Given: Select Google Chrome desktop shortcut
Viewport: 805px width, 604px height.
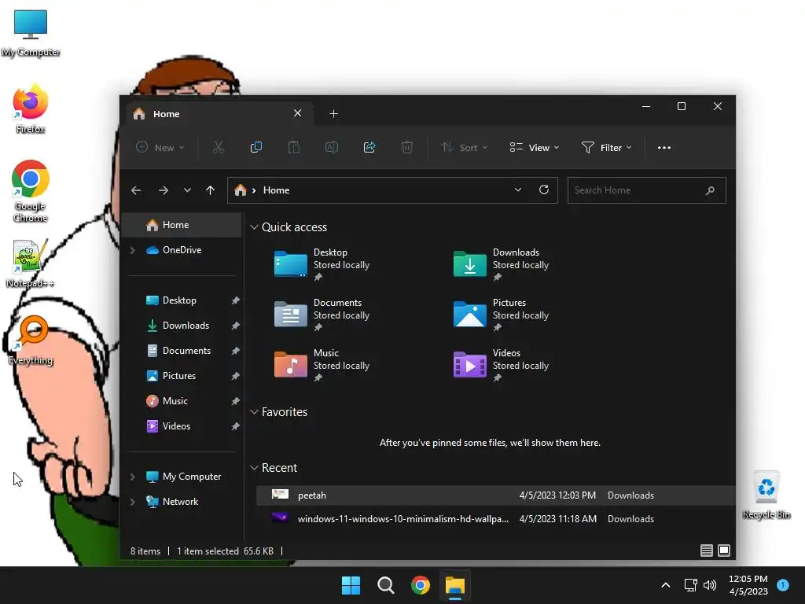Looking at the screenshot, I should [31, 190].
